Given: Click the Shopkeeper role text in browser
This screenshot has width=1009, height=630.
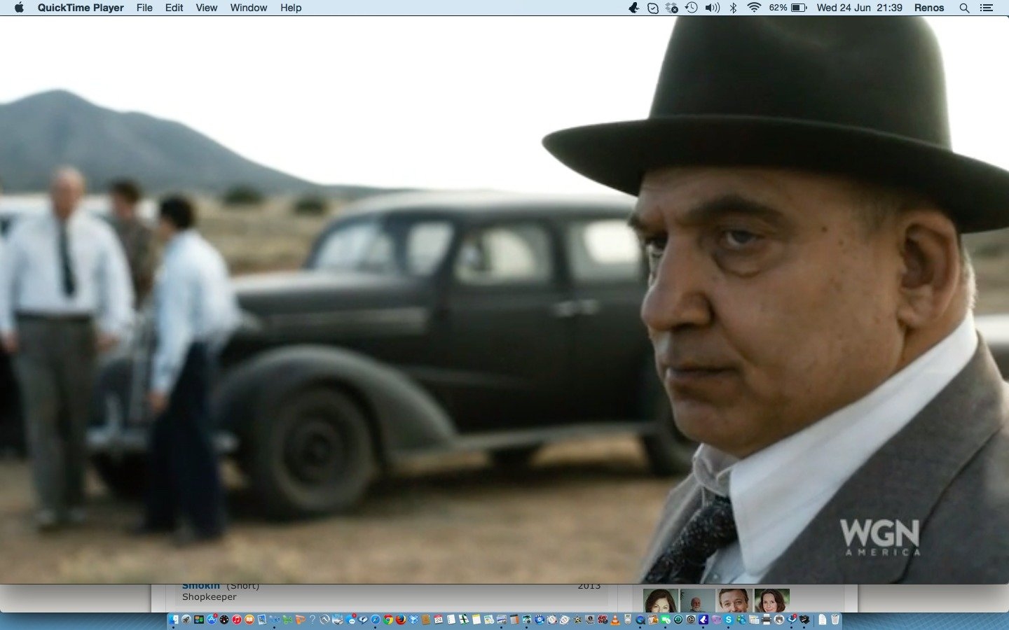Looking at the screenshot, I should [x=210, y=597].
